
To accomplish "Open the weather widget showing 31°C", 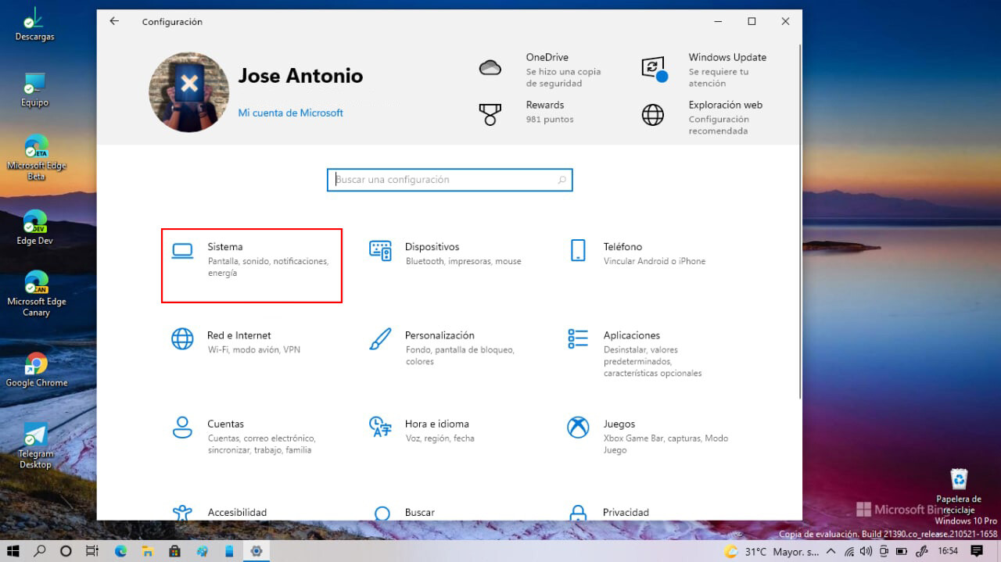I will pos(772,551).
